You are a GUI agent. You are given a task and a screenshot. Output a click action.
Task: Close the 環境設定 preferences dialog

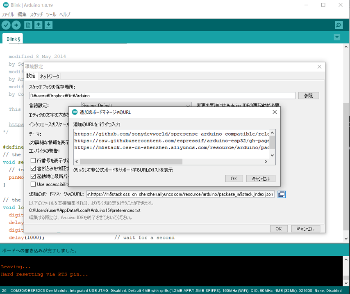click(319, 67)
